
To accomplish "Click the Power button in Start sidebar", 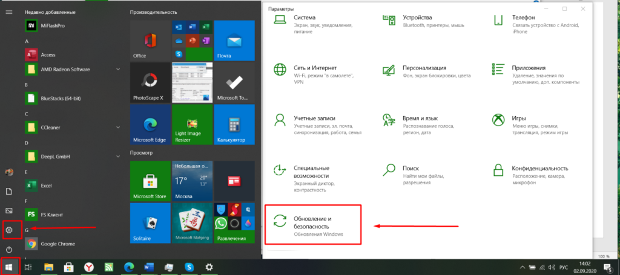I will 9,250.
